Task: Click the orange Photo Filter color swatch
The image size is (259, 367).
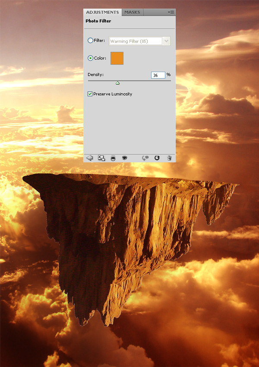Action: point(117,58)
